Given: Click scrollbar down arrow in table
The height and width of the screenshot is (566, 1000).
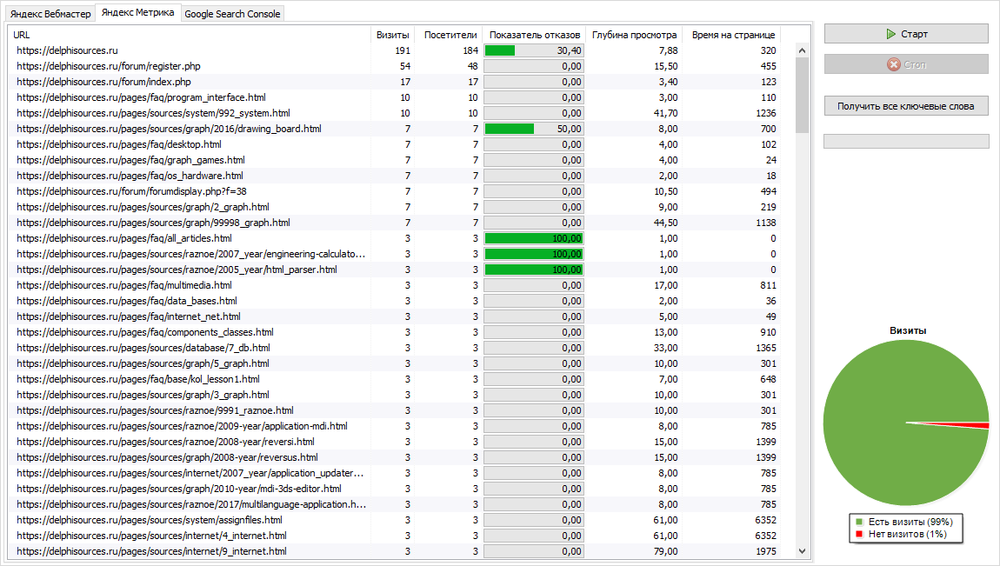Looking at the screenshot, I should [802, 551].
